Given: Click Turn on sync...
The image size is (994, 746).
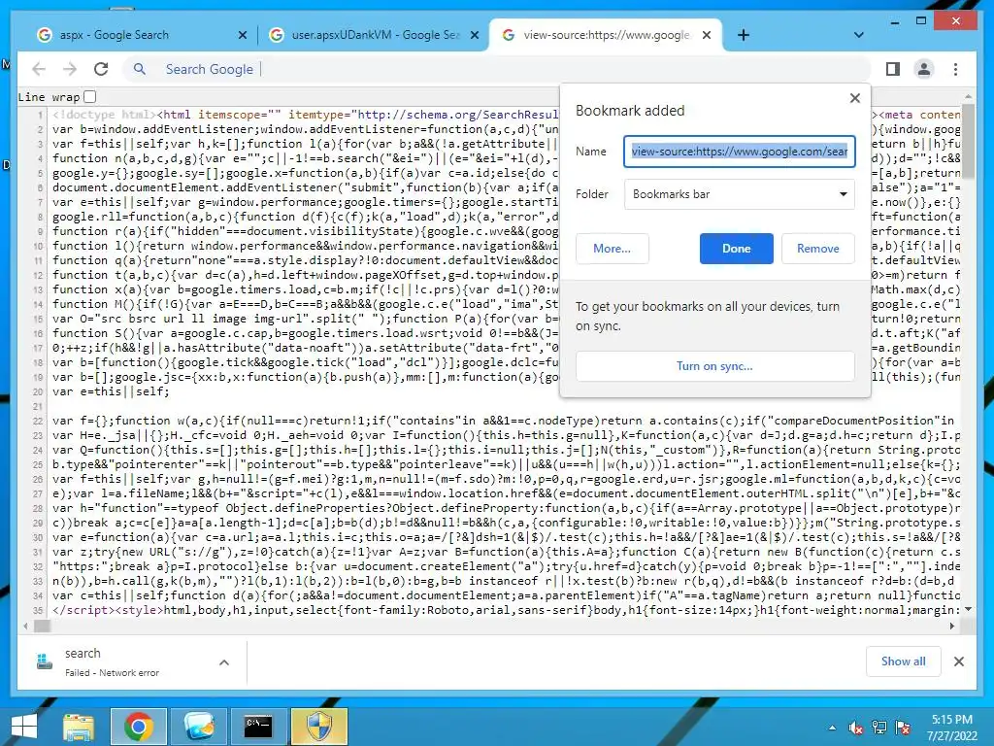Looking at the screenshot, I should 714,366.
